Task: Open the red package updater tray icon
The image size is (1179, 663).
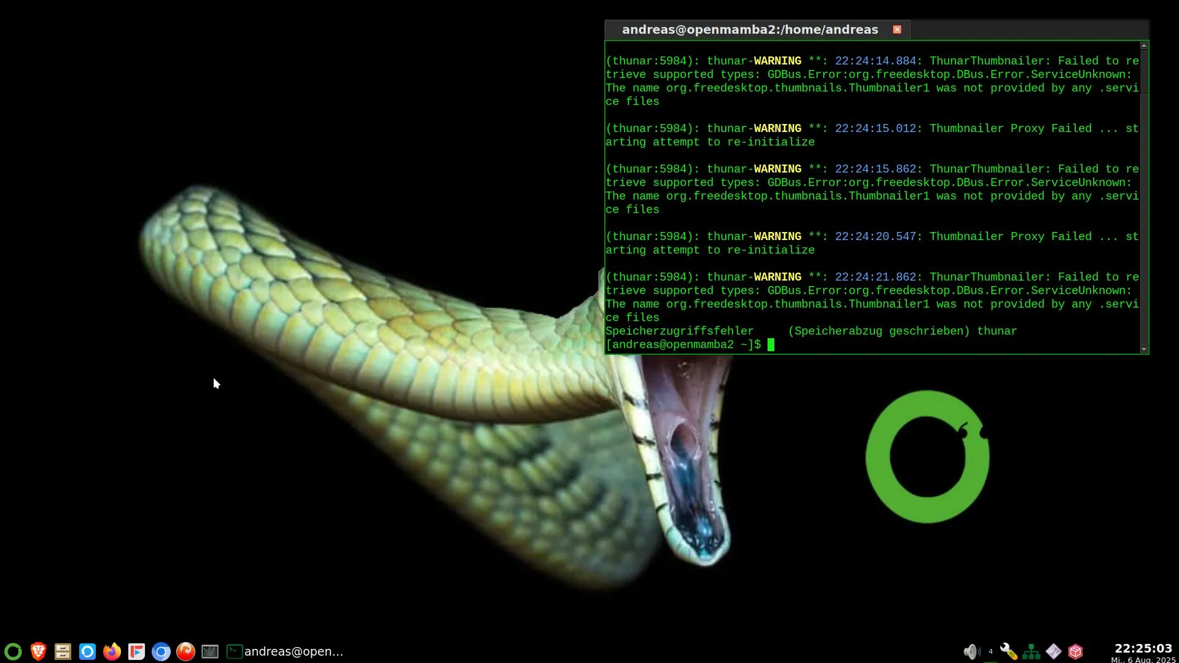Action: coord(1075,651)
